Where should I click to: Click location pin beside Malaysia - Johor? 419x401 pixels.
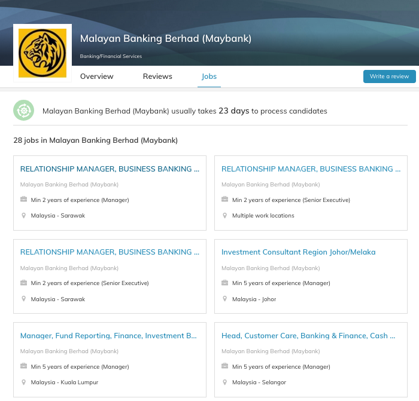tap(224, 299)
